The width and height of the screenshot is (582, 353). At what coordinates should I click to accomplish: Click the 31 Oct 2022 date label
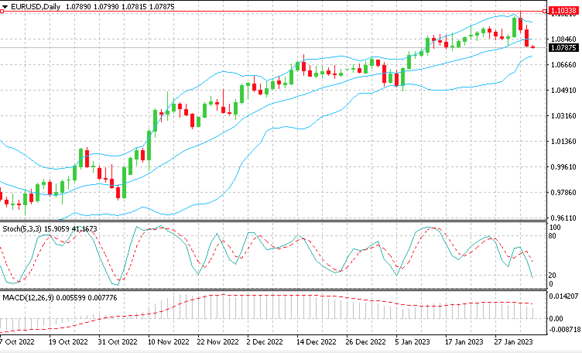pos(118,342)
